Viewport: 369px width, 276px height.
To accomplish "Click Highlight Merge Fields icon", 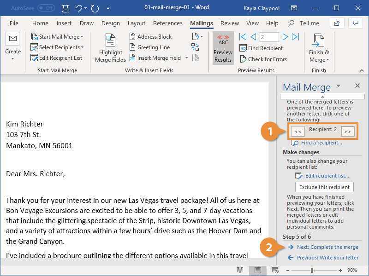I will click(x=110, y=48).
